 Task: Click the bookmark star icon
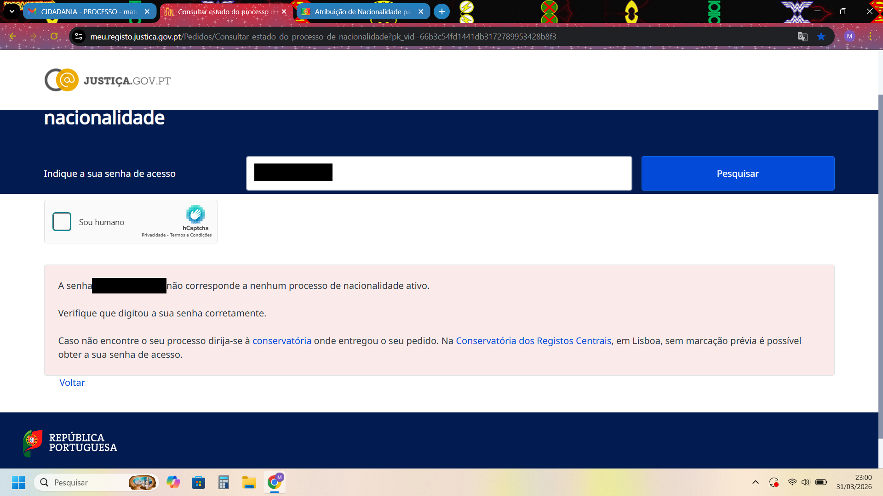pos(821,37)
